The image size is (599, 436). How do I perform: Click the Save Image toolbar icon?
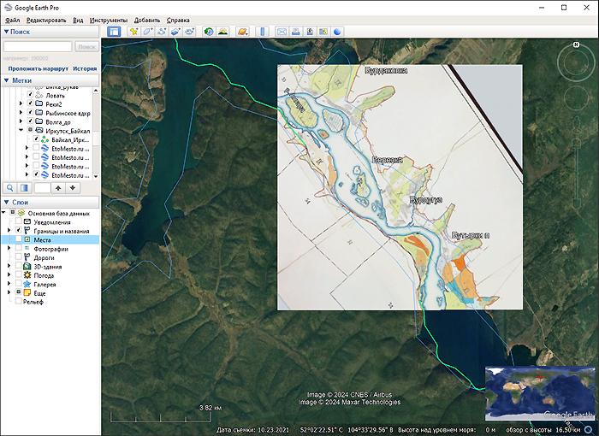pos(310,32)
